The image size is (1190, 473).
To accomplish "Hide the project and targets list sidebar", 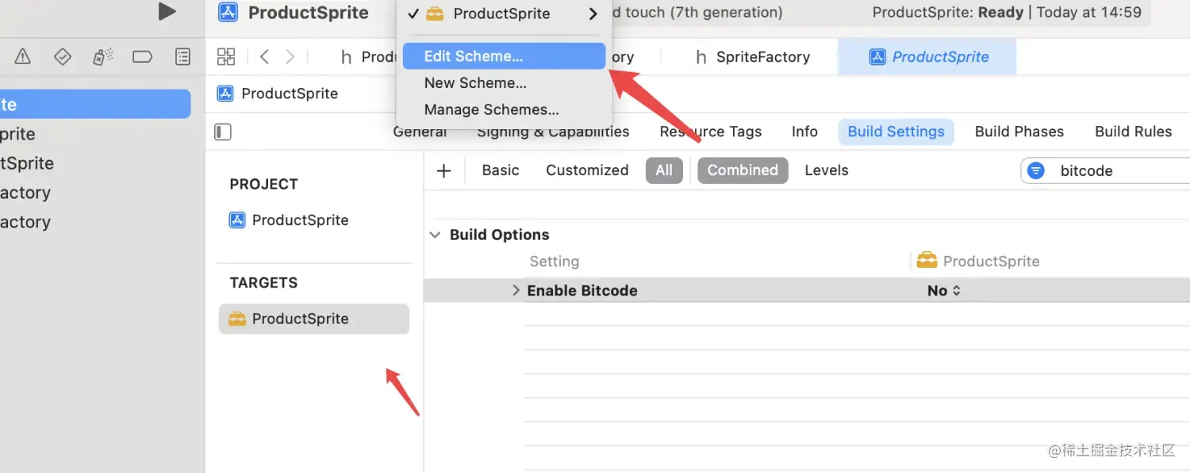I will (223, 132).
